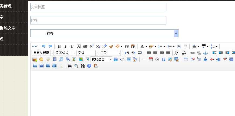Screen dimensions: 235x116
Task: Focus the 价格 price input field
Action: click(x=98, y=20)
